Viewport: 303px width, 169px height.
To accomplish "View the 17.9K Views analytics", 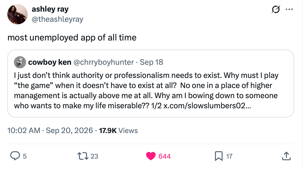I will pyautogui.click(x=118, y=131).
